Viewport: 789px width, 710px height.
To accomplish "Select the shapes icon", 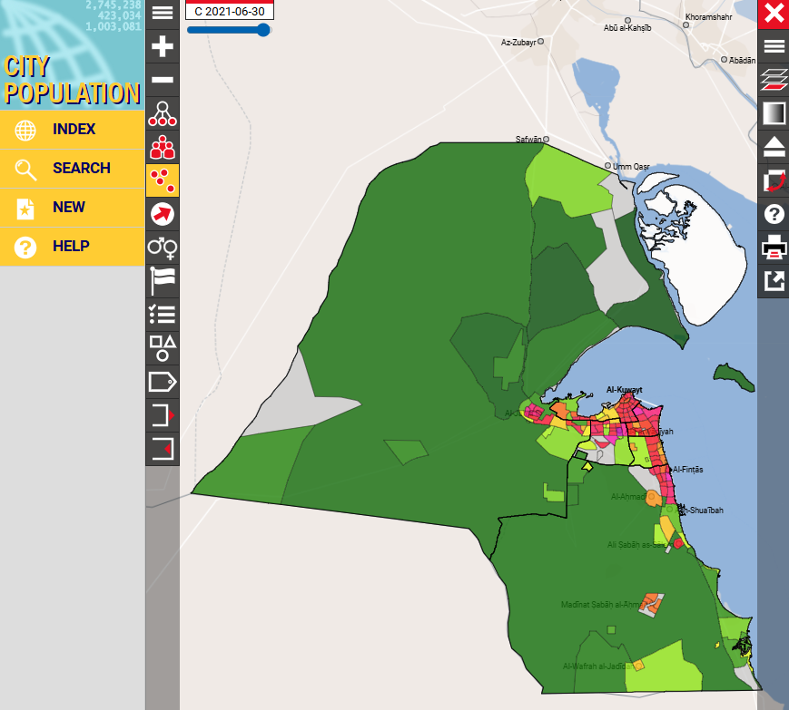I will pos(162,348).
